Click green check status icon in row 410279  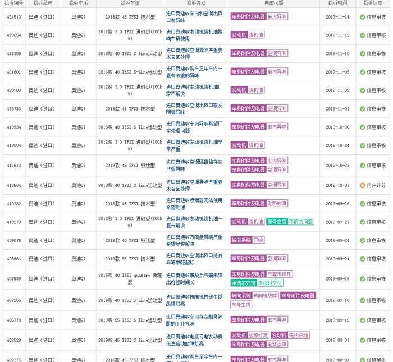[362, 222]
